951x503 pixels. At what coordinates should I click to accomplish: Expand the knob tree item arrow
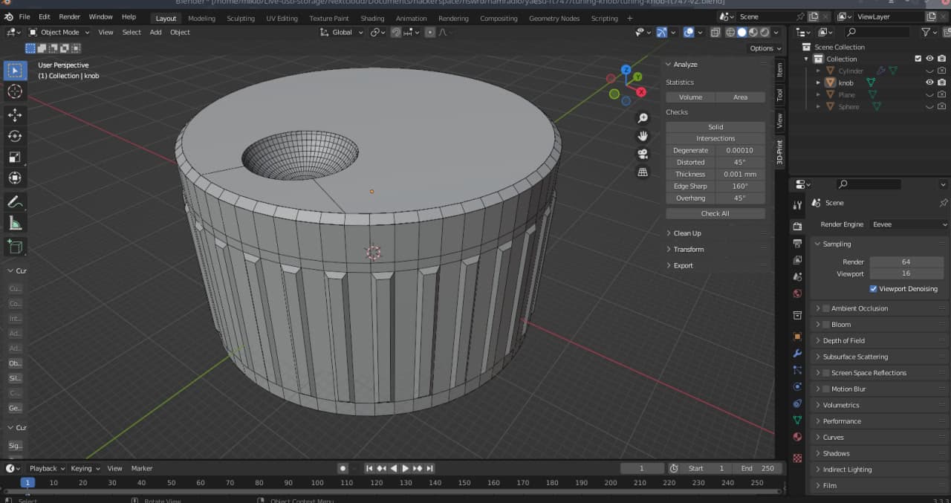[x=818, y=82]
